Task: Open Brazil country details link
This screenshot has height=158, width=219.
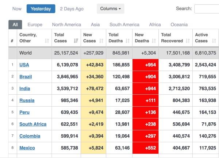Action: click(x=26, y=77)
